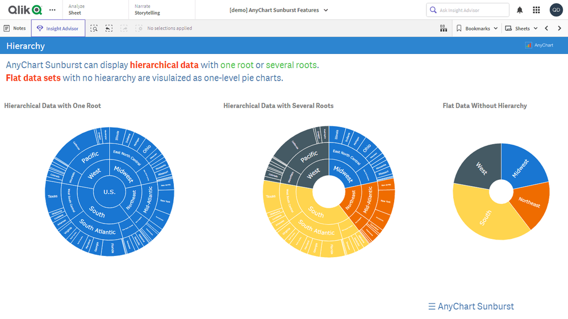
Task: Toggle the Insight Advisor panel
Action: [58, 28]
